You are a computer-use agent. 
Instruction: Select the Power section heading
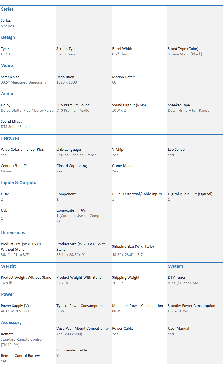tap(7, 295)
